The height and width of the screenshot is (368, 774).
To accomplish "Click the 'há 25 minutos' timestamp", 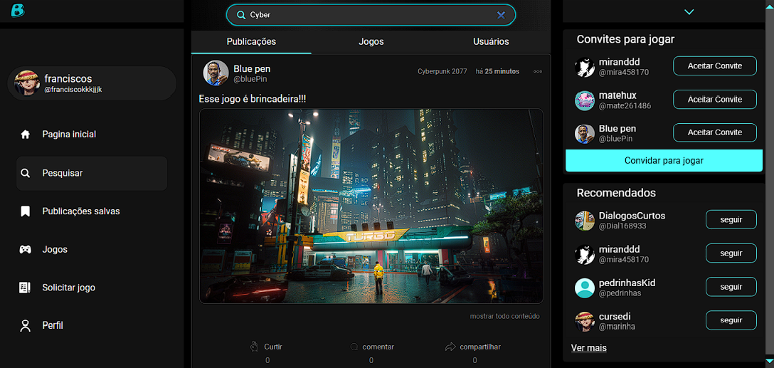I will [497, 72].
